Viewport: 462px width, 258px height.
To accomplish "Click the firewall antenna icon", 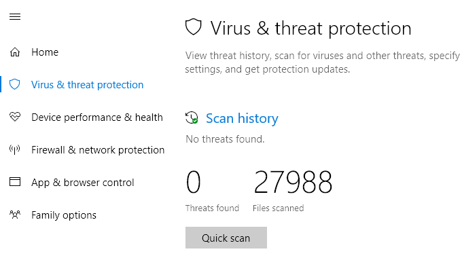I will click(x=15, y=149).
